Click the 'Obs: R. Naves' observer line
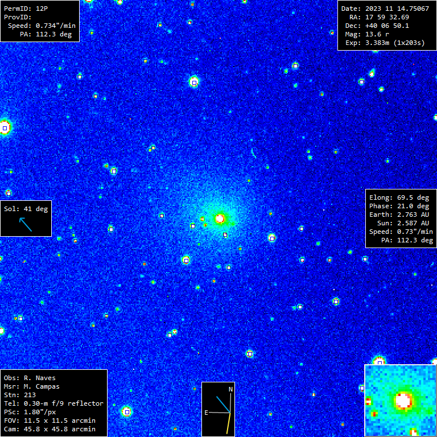 (x=30, y=378)
